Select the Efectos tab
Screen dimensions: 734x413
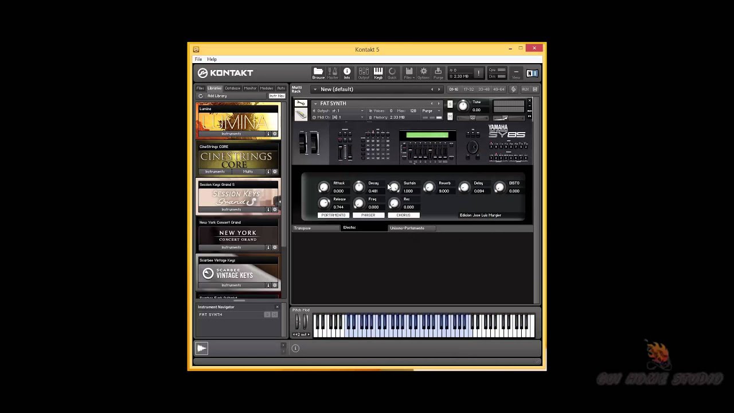(349, 228)
